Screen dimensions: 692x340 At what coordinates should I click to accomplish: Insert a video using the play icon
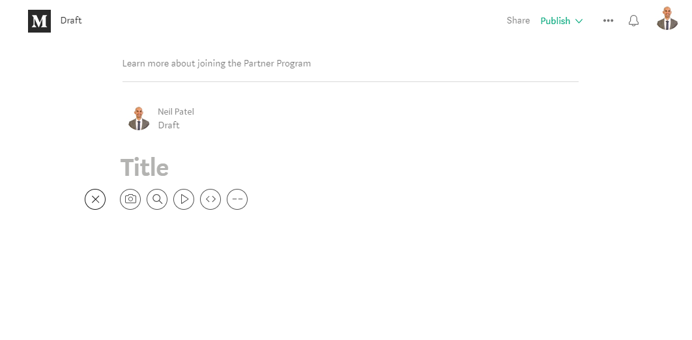tap(184, 199)
